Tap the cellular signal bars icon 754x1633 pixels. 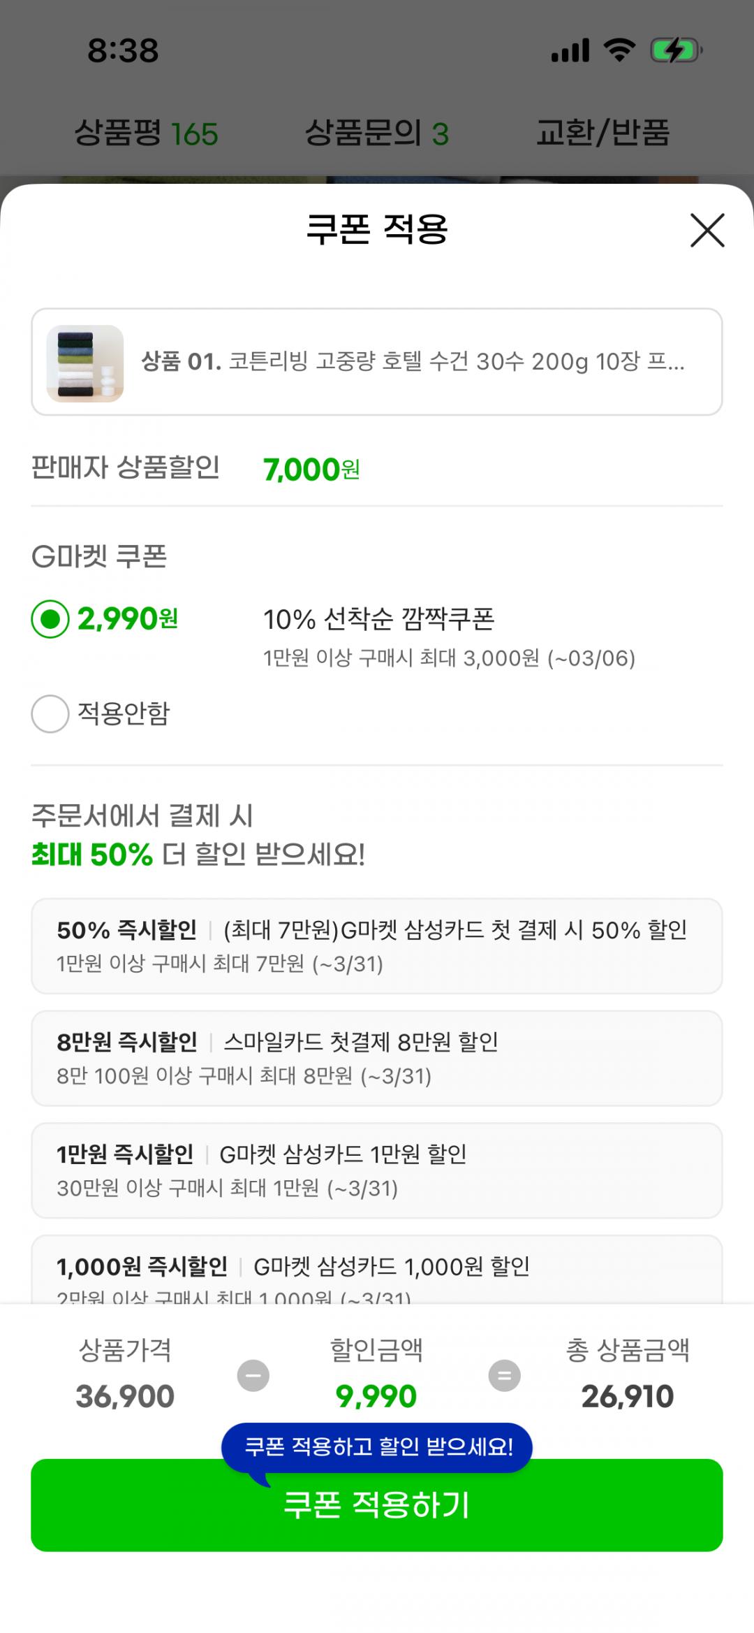pyautogui.click(x=570, y=50)
